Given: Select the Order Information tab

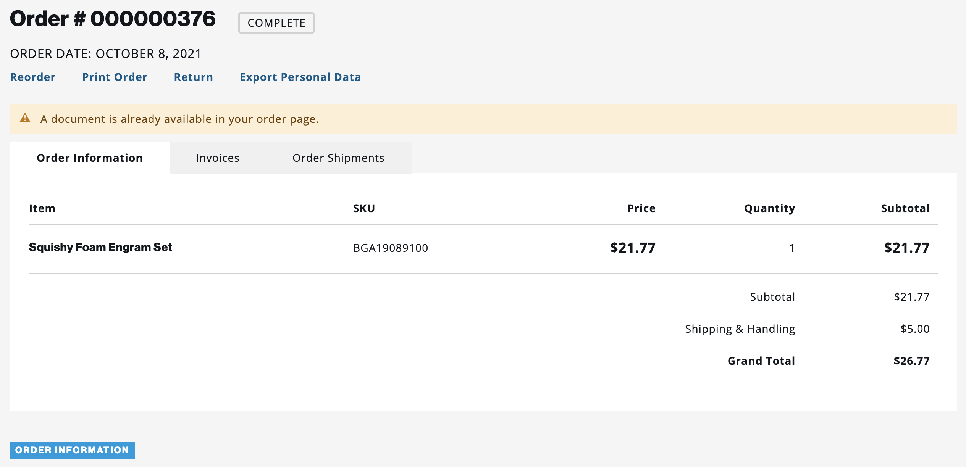Looking at the screenshot, I should (90, 158).
